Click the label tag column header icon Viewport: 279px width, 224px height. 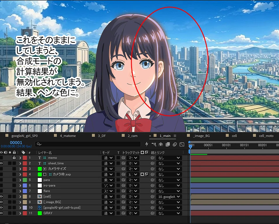click(x=23, y=153)
